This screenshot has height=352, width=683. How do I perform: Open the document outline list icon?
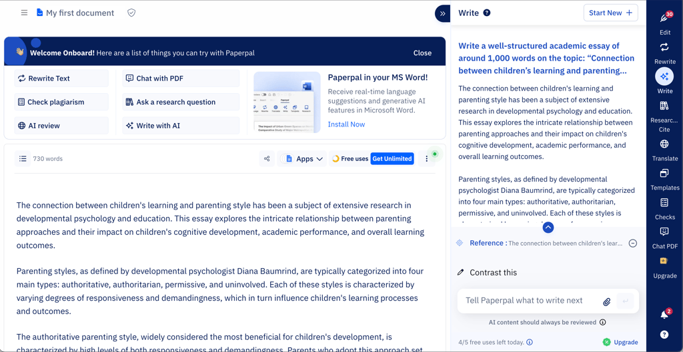pos(23,158)
